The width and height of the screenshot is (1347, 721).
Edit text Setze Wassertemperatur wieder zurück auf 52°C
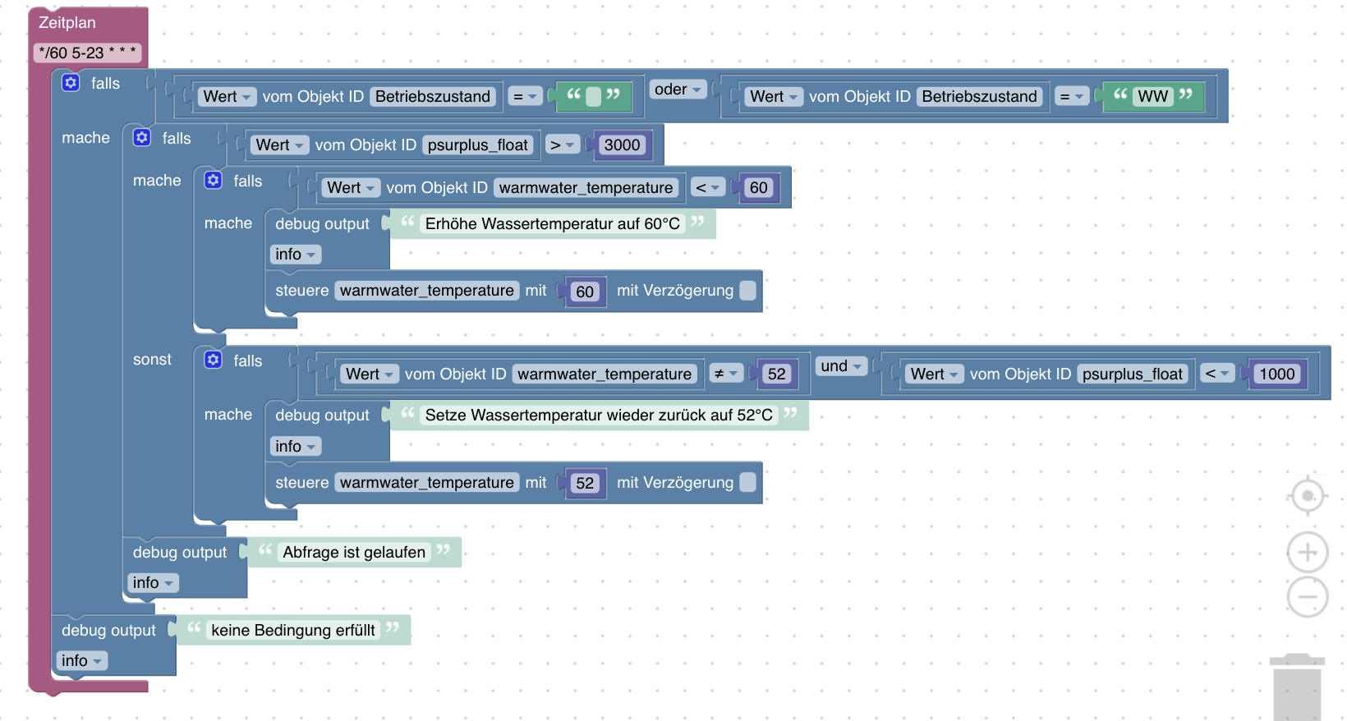click(x=599, y=416)
